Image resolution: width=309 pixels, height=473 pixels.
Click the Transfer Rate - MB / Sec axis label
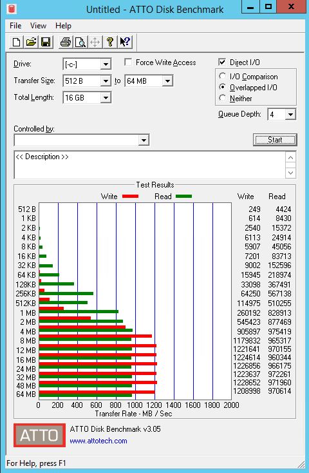(133, 414)
